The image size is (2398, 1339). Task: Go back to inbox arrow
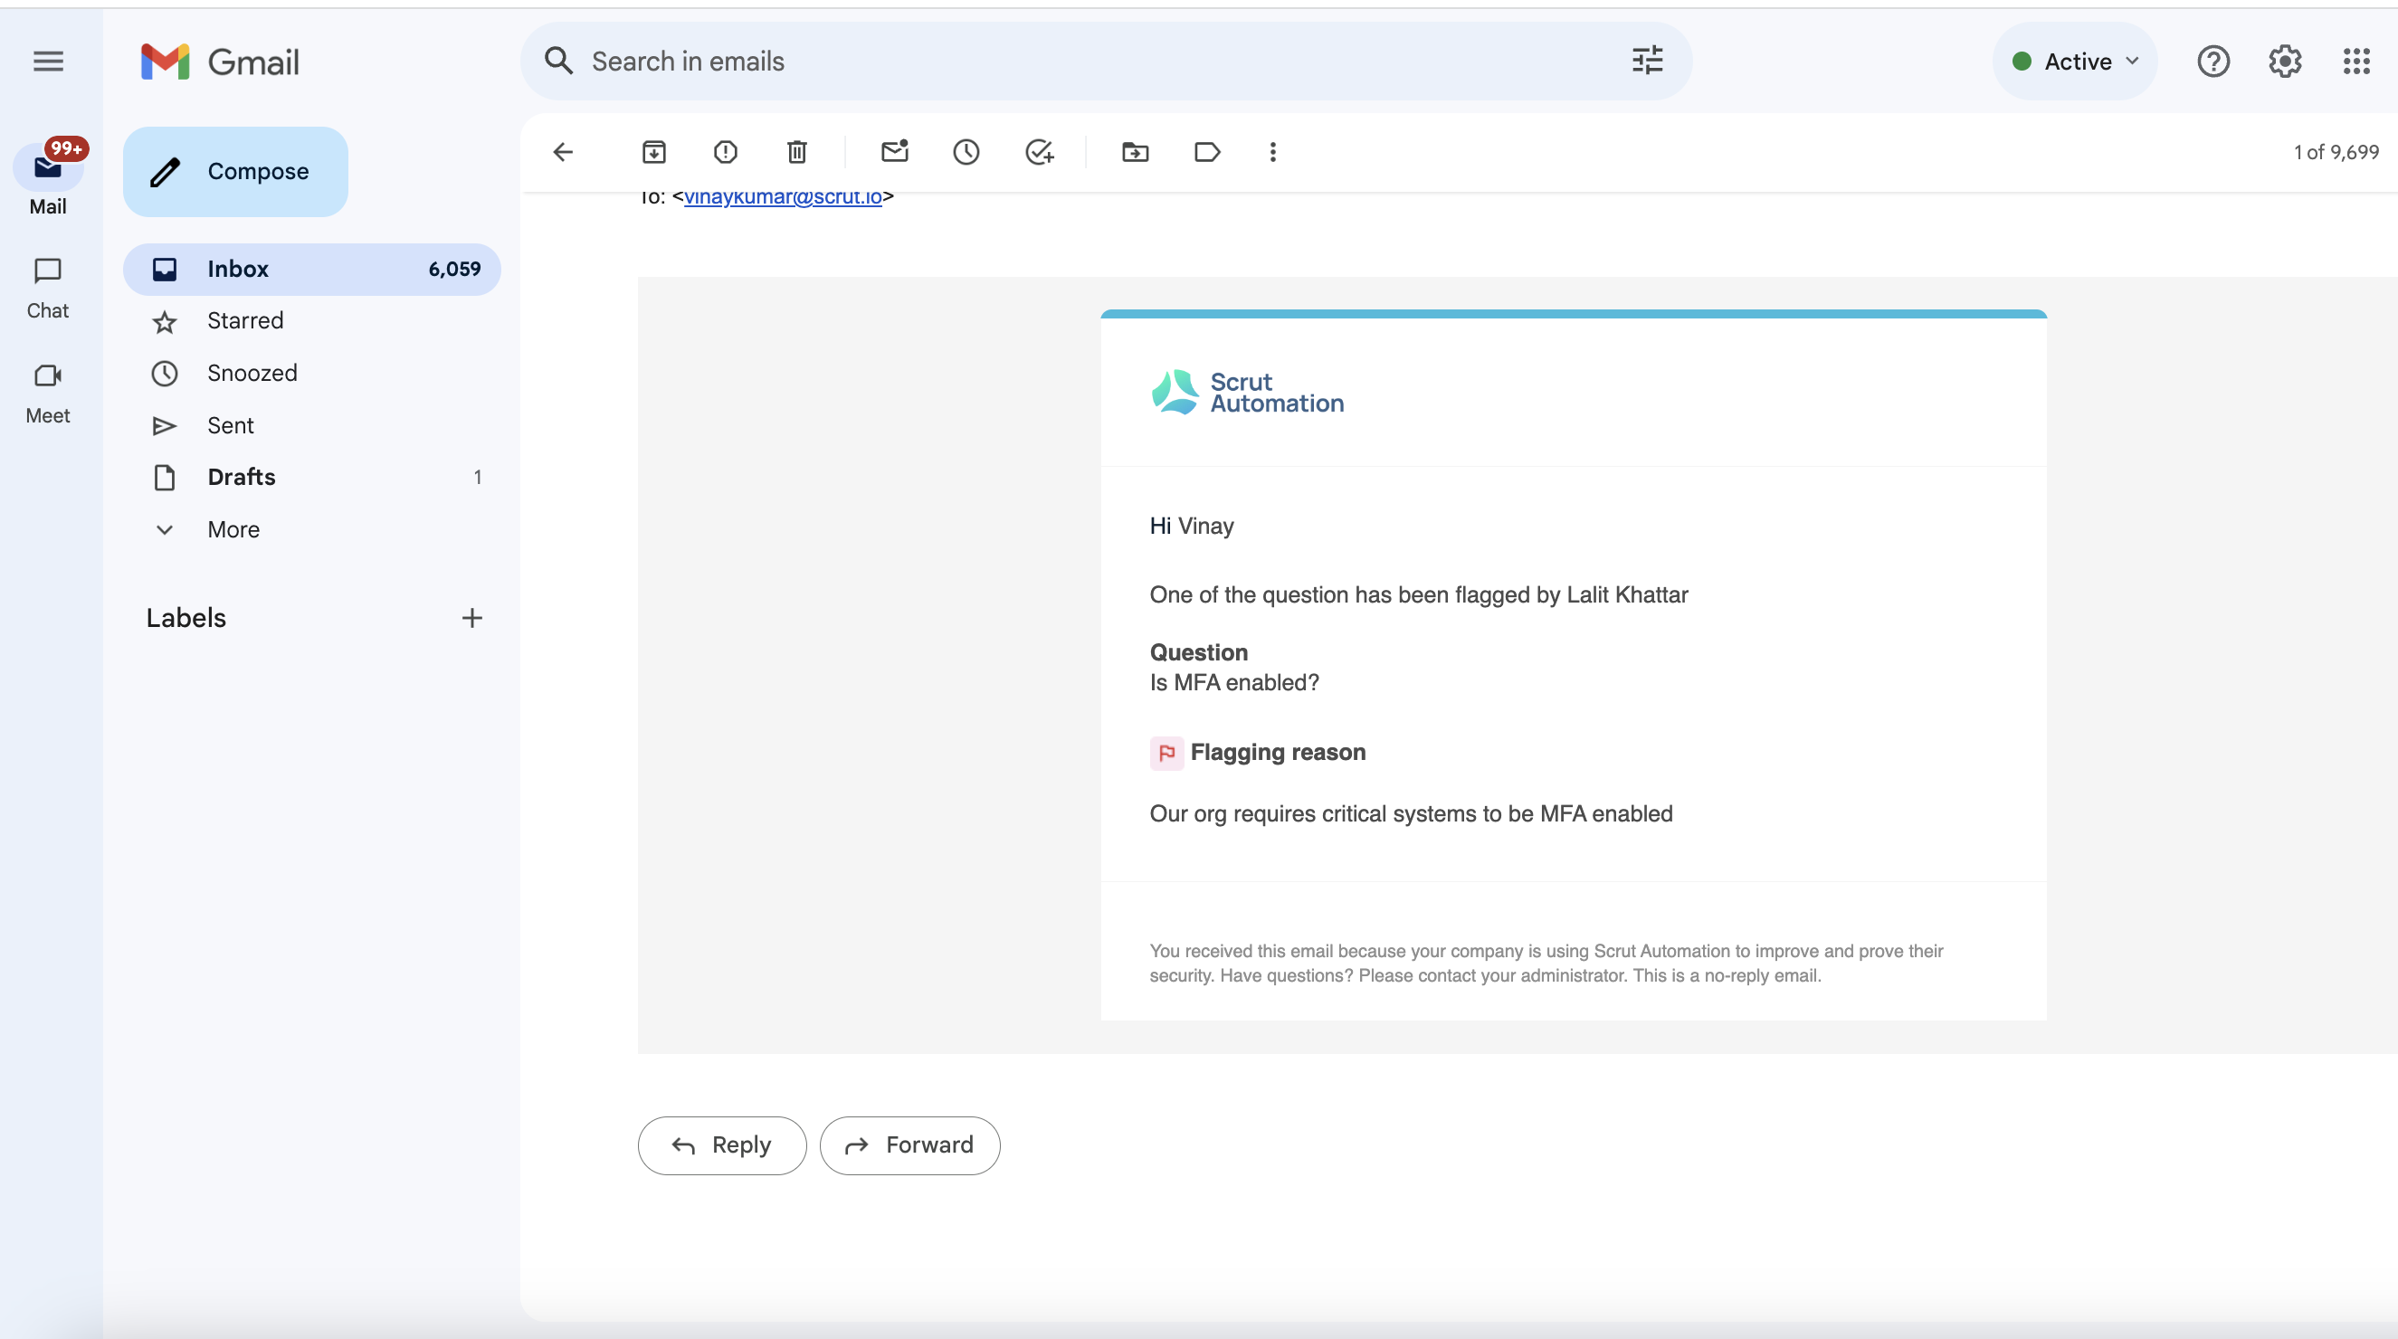point(563,152)
